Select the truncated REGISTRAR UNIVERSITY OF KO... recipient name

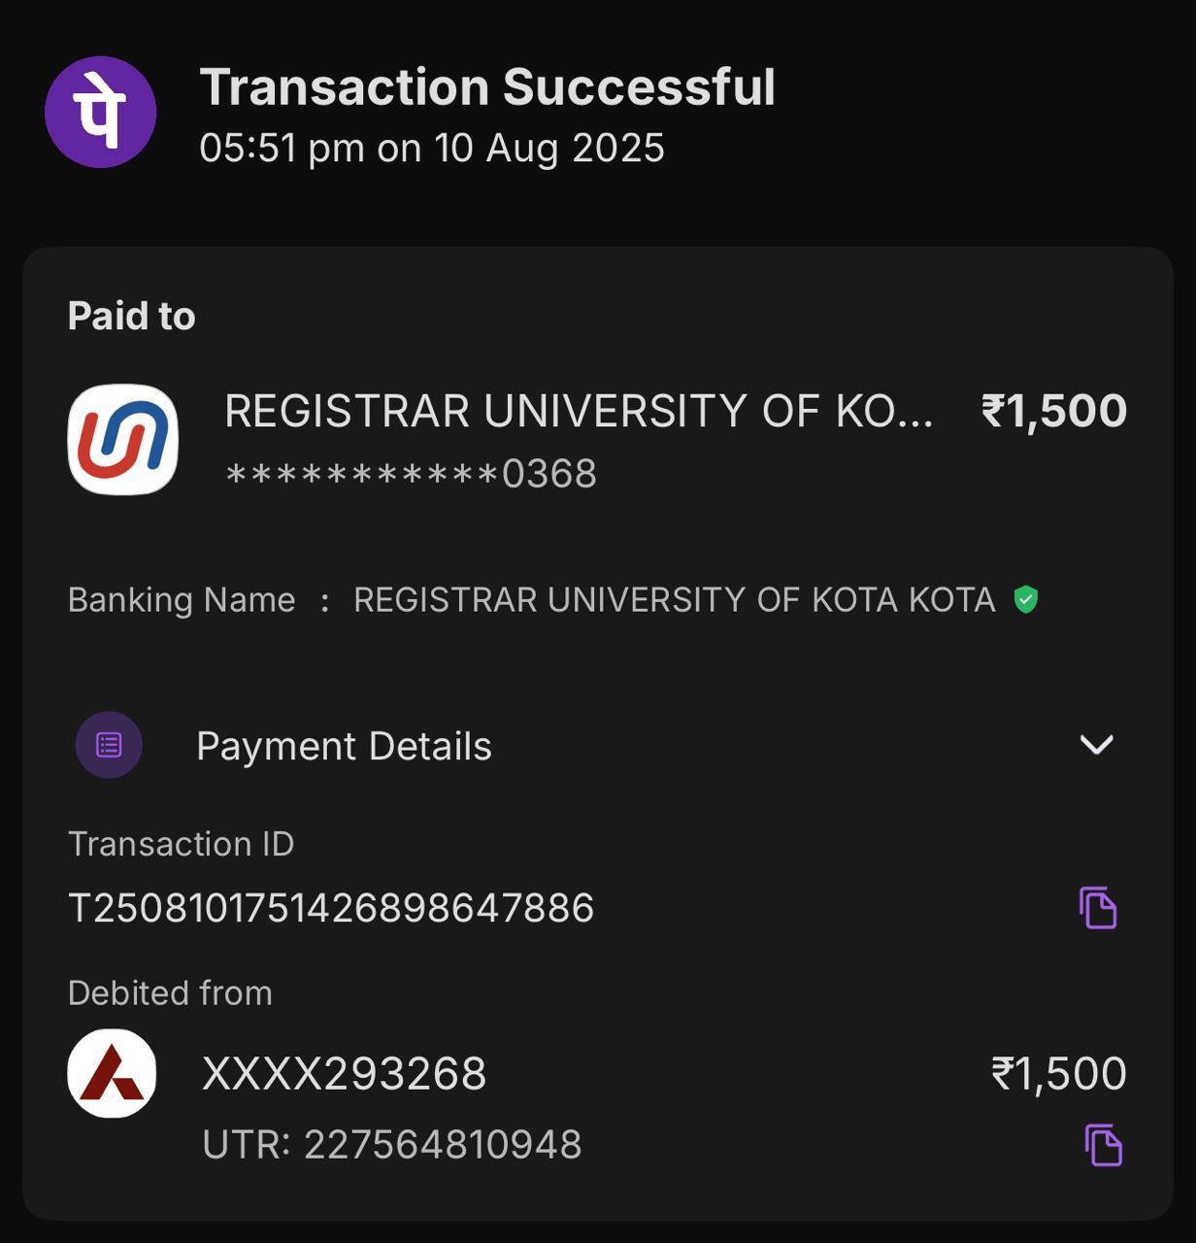579,412
